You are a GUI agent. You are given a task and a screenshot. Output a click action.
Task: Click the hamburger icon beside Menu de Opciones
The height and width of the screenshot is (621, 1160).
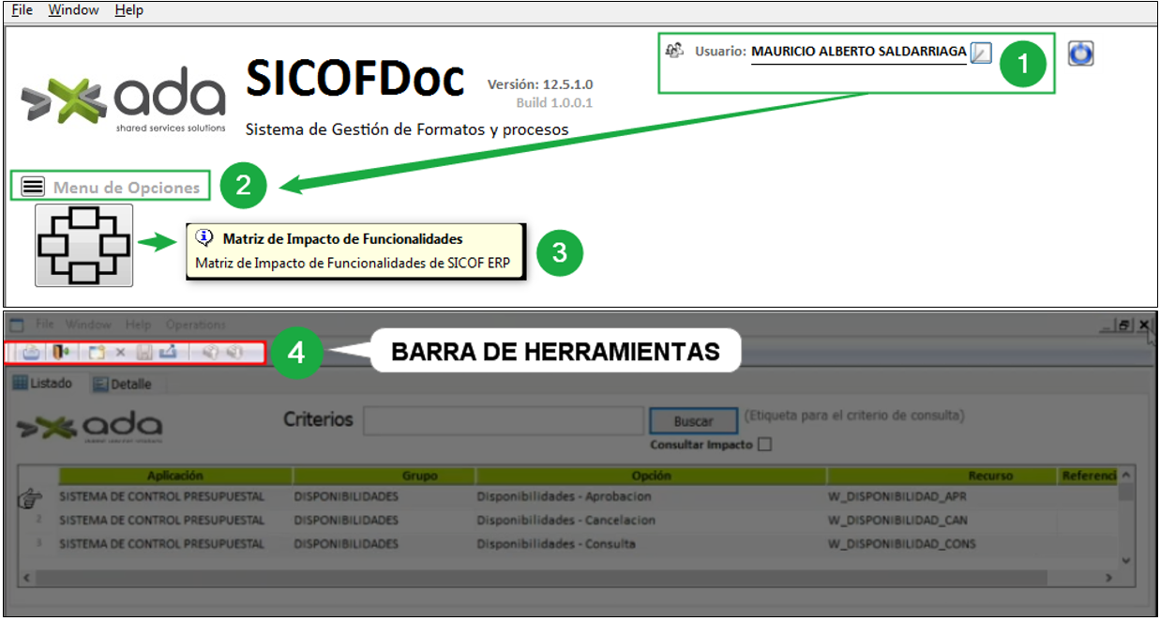33,187
